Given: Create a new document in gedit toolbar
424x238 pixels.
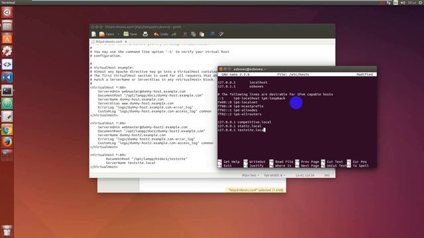Looking at the screenshot, I should click(x=93, y=34).
